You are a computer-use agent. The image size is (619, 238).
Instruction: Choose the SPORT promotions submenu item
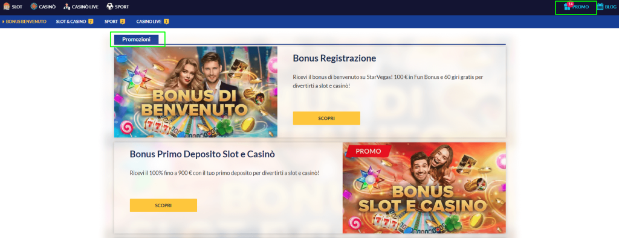[111, 21]
